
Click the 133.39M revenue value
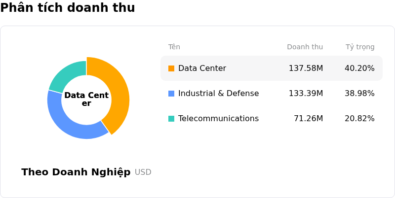(x=306, y=94)
